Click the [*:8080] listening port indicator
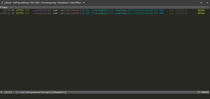This screenshot has height=99, width=210. [203, 92]
